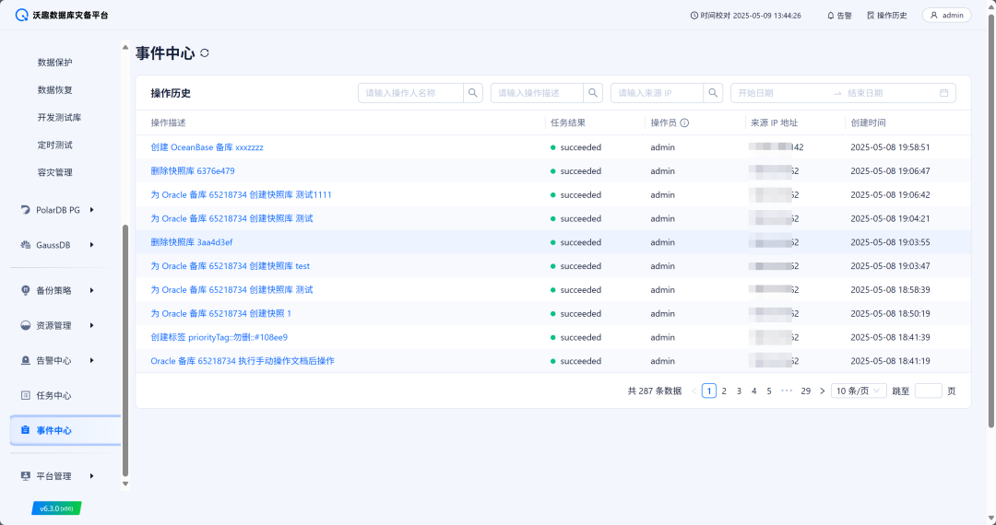The height and width of the screenshot is (525, 996).
Task: Click the search icon for operation description
Action: [593, 93]
